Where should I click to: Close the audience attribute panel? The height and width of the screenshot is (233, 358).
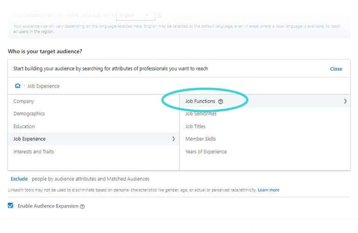coord(336,69)
